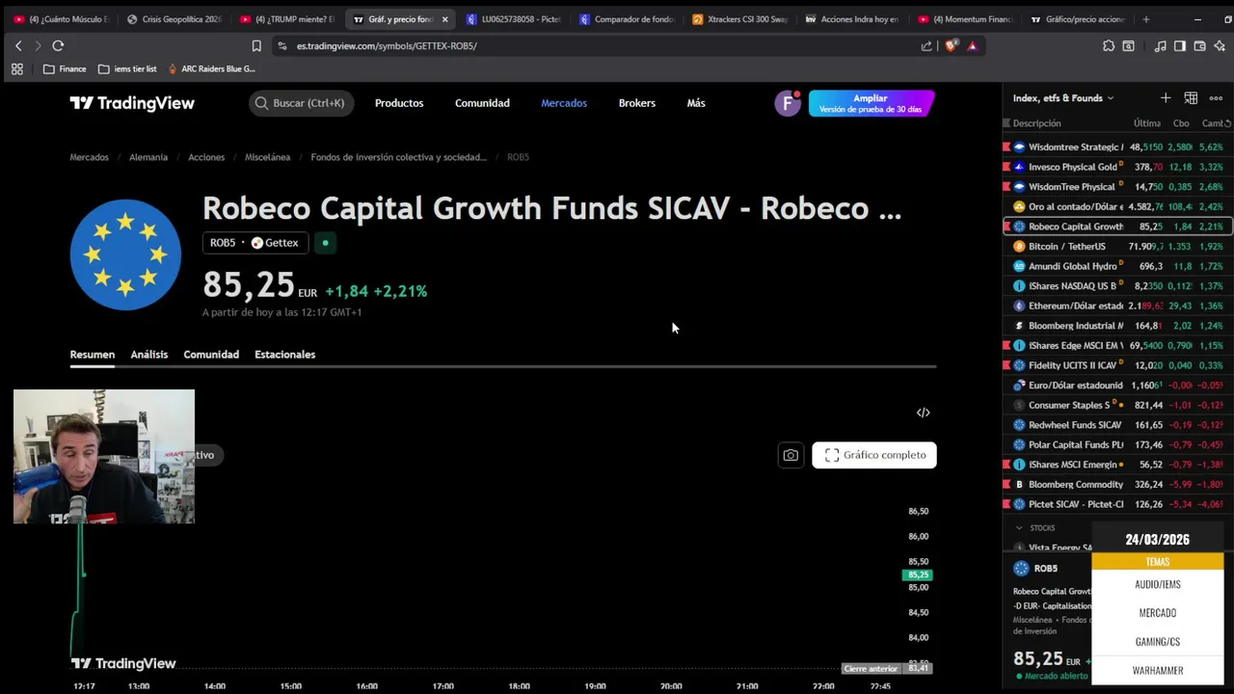The width and height of the screenshot is (1234, 694).
Task: Open the apps grid in bookmarks bar
Action: tap(16, 68)
